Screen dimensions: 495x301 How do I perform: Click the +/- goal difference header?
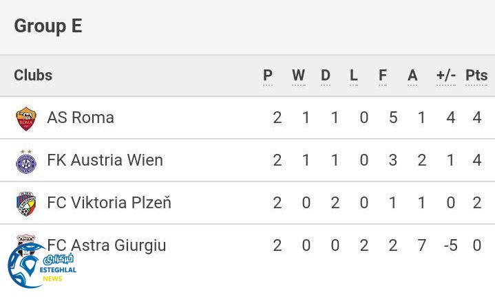pos(446,76)
